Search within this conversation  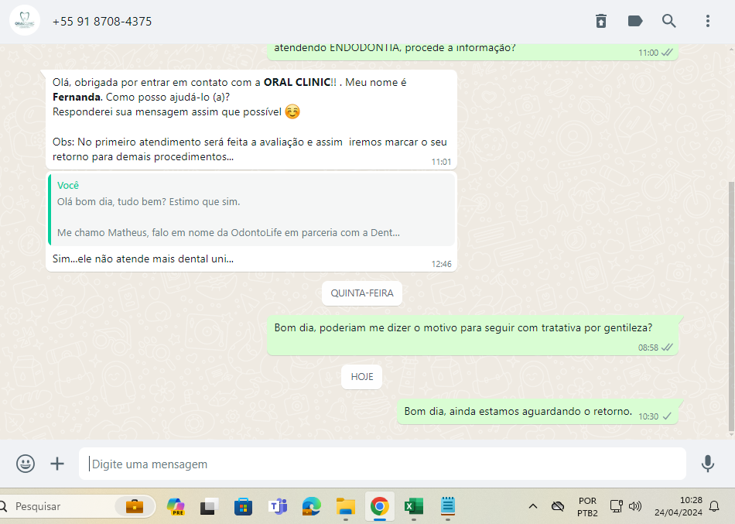click(x=668, y=21)
